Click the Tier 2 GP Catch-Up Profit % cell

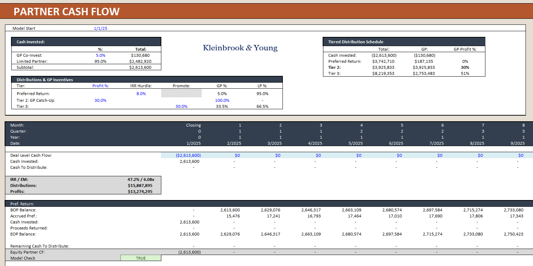(x=101, y=100)
